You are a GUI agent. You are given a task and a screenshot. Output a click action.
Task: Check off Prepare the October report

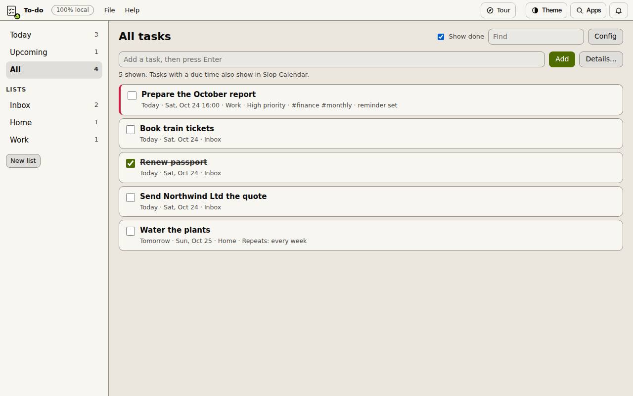click(x=132, y=96)
